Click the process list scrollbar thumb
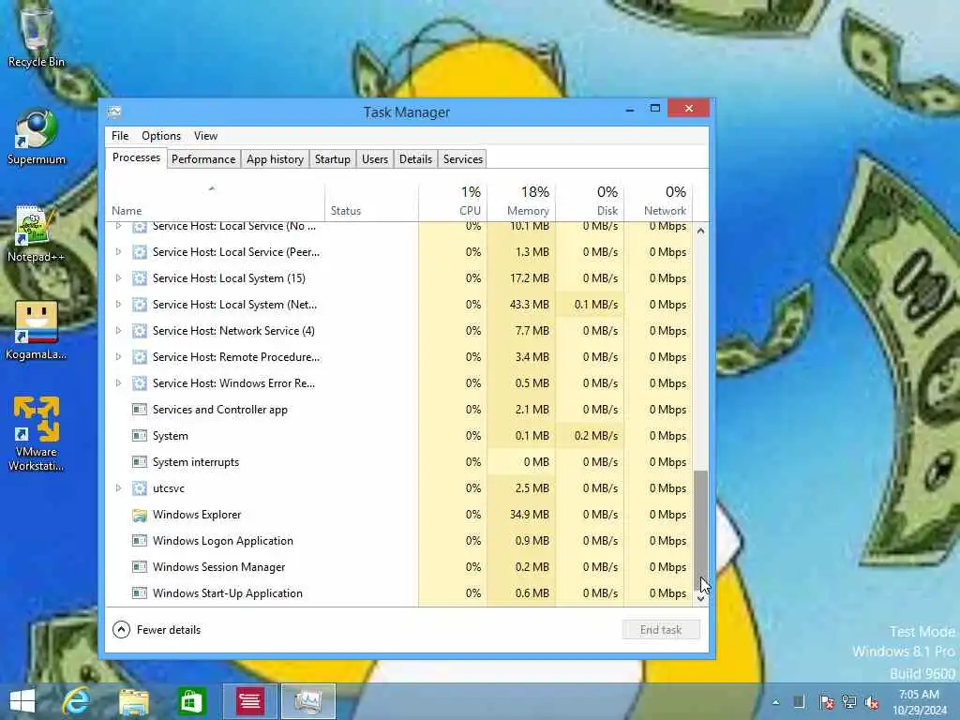The image size is (960, 720). click(x=701, y=530)
